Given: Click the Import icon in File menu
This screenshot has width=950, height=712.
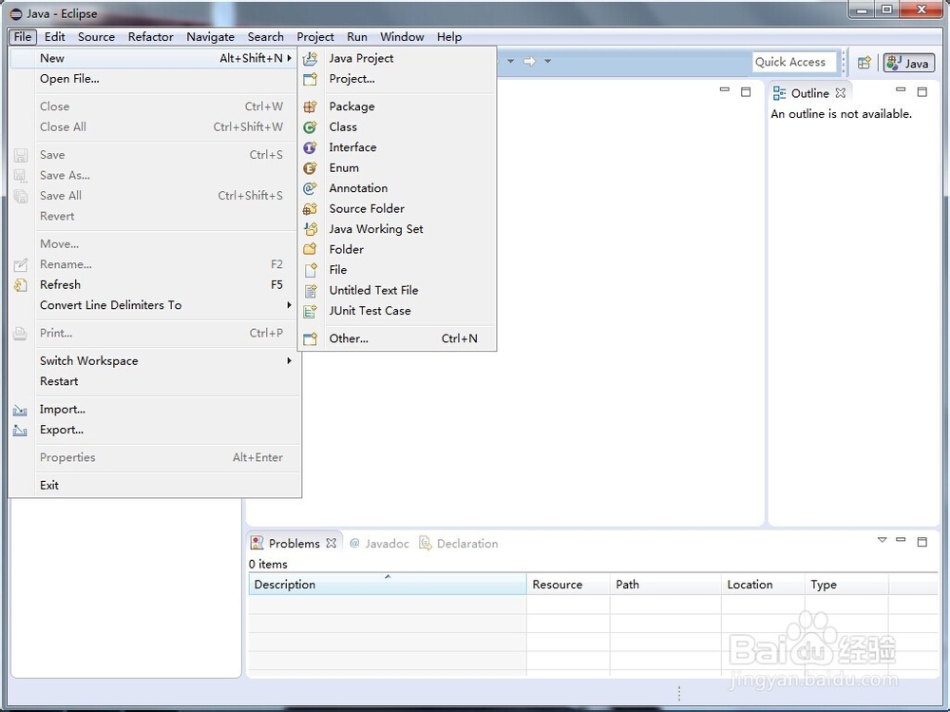Looking at the screenshot, I should pos(21,410).
